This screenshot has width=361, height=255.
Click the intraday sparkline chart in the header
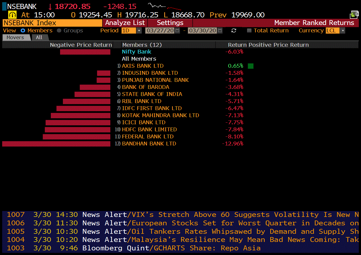pyautogui.click(x=165, y=7)
